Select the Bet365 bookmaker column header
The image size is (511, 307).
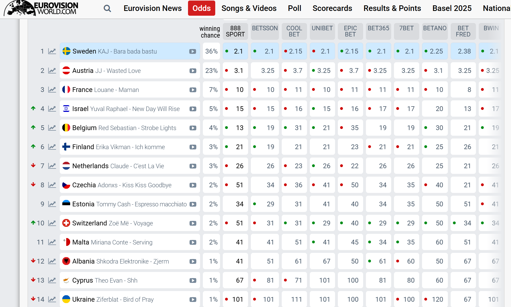click(378, 29)
